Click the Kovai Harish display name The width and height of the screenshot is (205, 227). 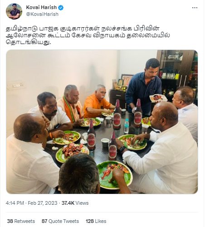pos(41,7)
